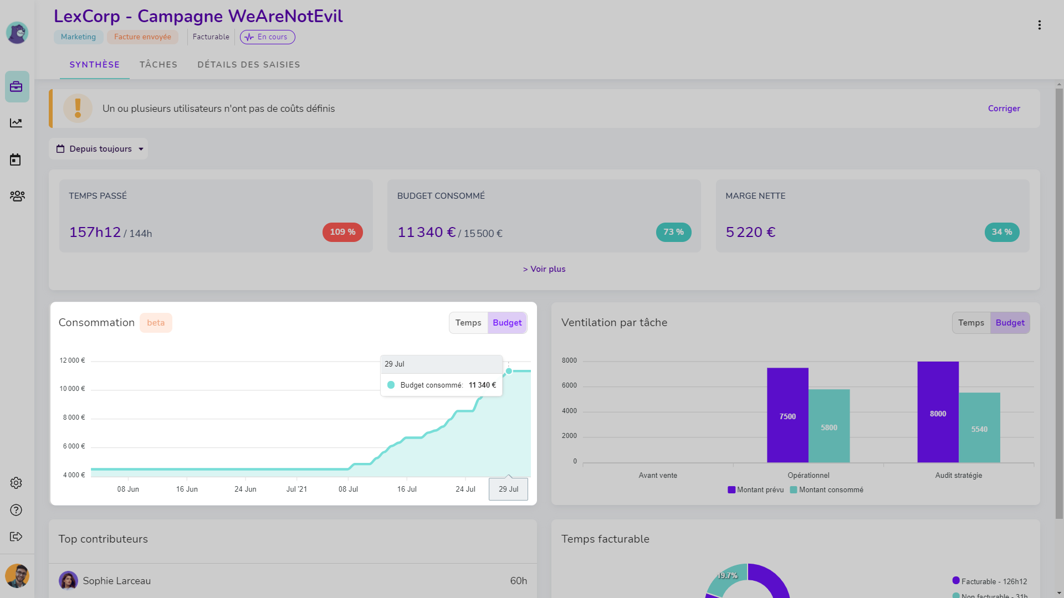1064x598 pixels.
Task: Click the warning exclamation icon
Action: pyautogui.click(x=78, y=109)
